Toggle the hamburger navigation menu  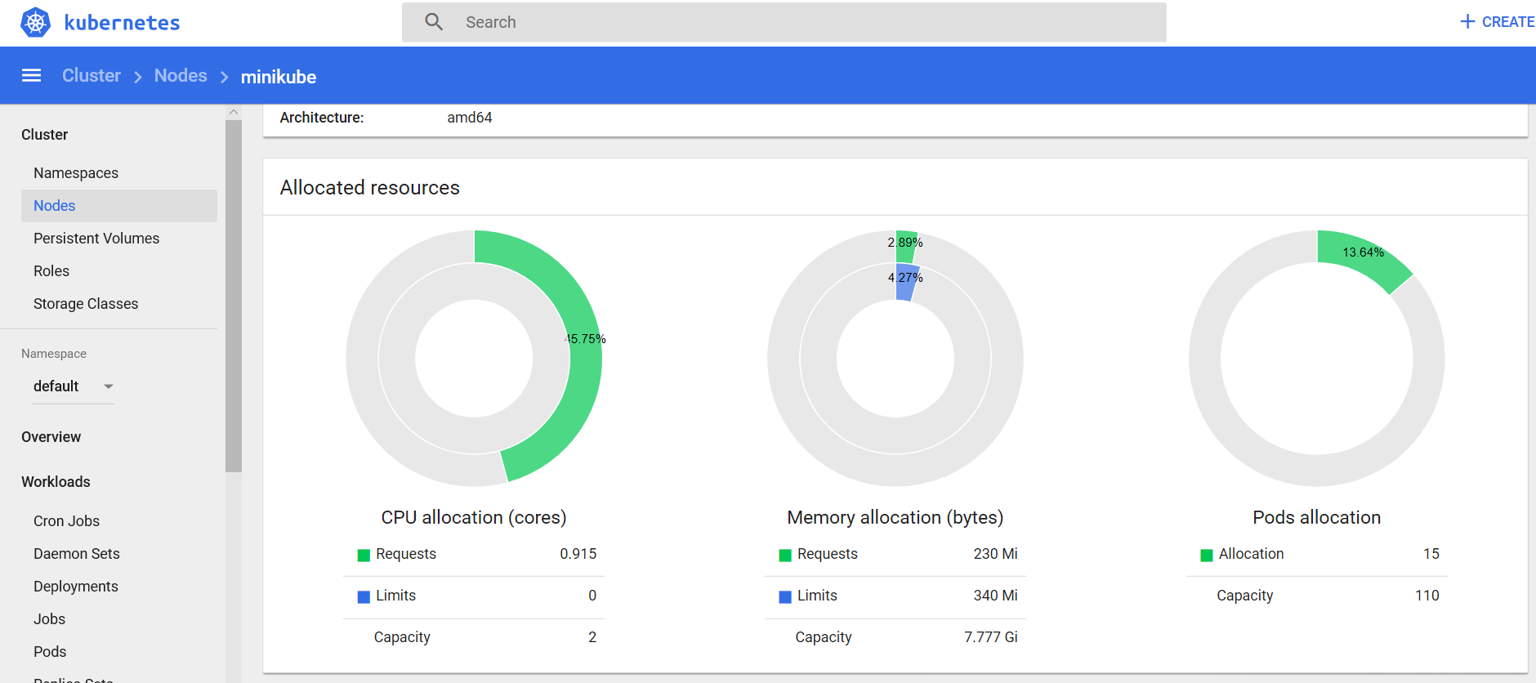coord(31,75)
